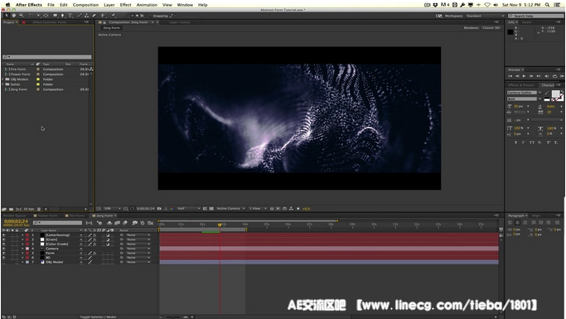Screen dimensions: 566x319
Task: Click the Draft 3D icon in timeline
Action: [99, 223]
